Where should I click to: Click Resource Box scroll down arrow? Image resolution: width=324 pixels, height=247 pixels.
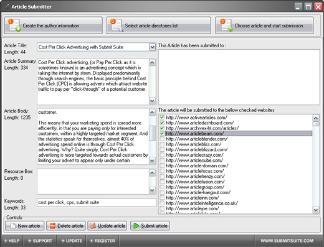(x=152, y=190)
